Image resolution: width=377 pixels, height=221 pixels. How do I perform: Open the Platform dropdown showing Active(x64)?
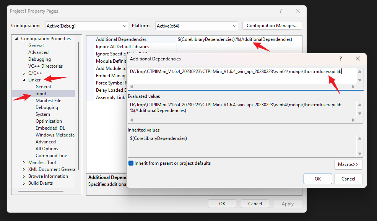click(x=197, y=26)
